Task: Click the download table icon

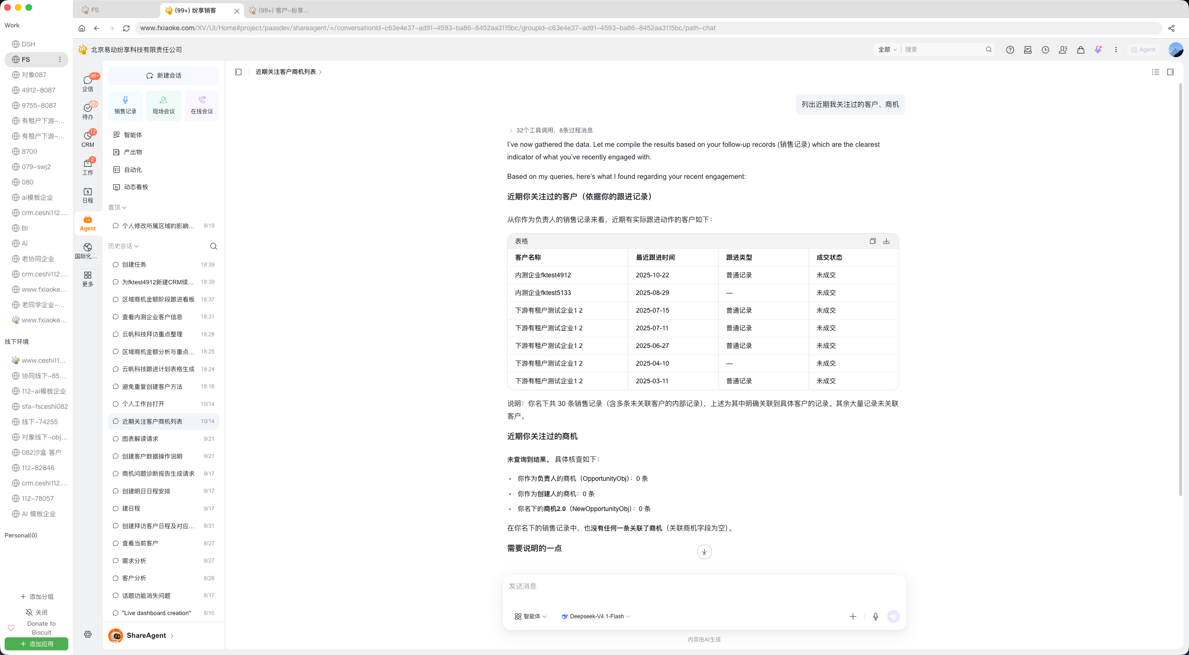Action: pyautogui.click(x=886, y=241)
